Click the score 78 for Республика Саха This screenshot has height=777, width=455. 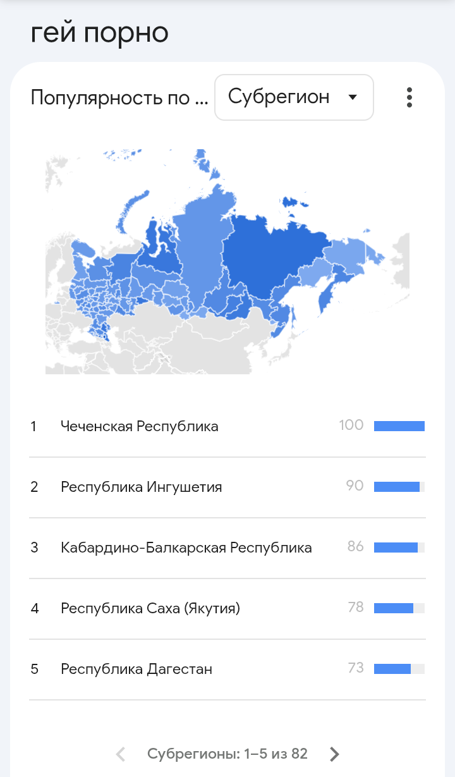[x=356, y=608]
